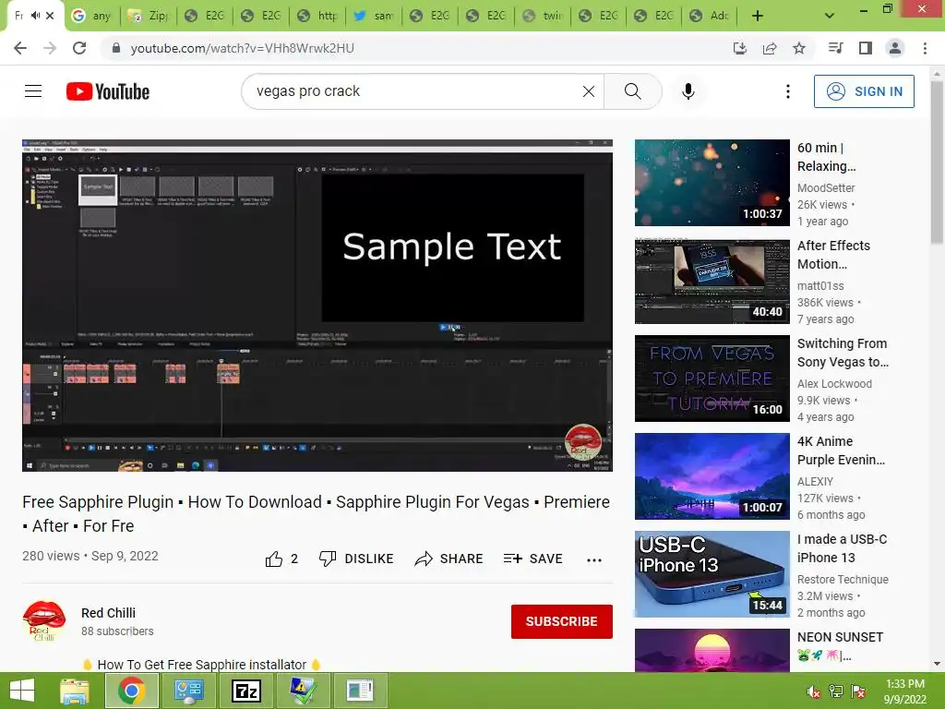This screenshot has height=709, width=945.
Task: Click the search input field
Action: pyautogui.click(x=416, y=91)
